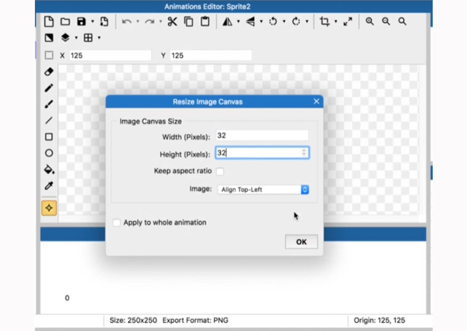Click the Origin: 125, 125 status text
This screenshot has height=331, width=467.
pos(379,320)
